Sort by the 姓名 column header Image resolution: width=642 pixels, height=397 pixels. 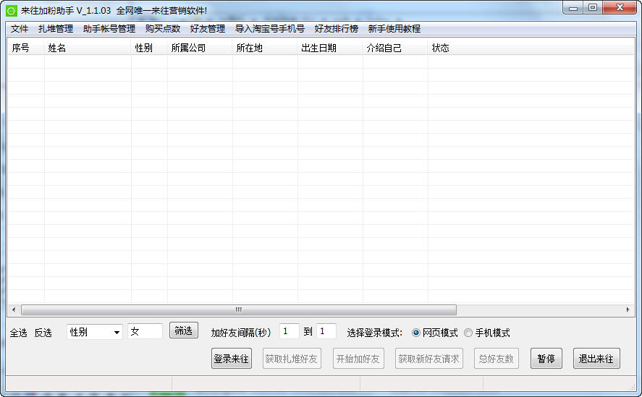88,48
